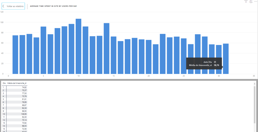Open the more options ellipsis menu

click(255, 2)
